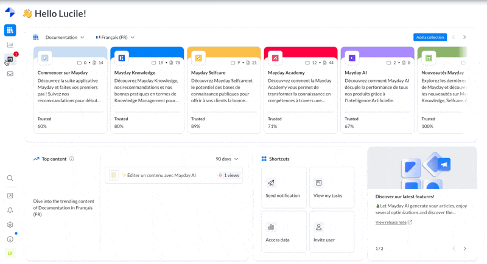
Task: Open the tasks icon with red badge
Action: pyautogui.click(x=10, y=60)
